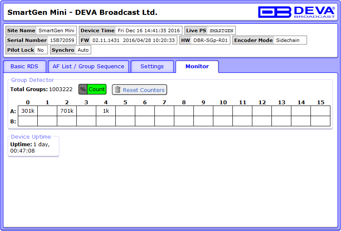Image resolution: width=341 pixels, height=231 pixels.
Task: Click the Serial Number value 15B72059
Action: coord(62,40)
